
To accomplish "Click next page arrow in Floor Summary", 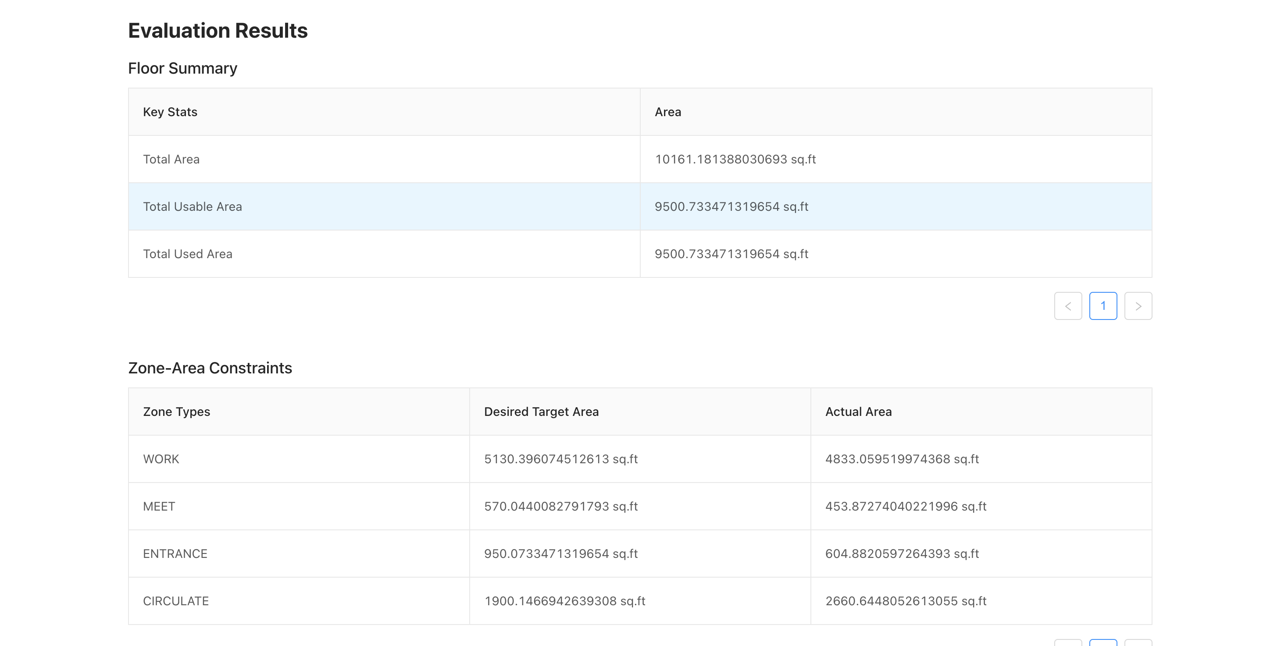I will point(1138,306).
